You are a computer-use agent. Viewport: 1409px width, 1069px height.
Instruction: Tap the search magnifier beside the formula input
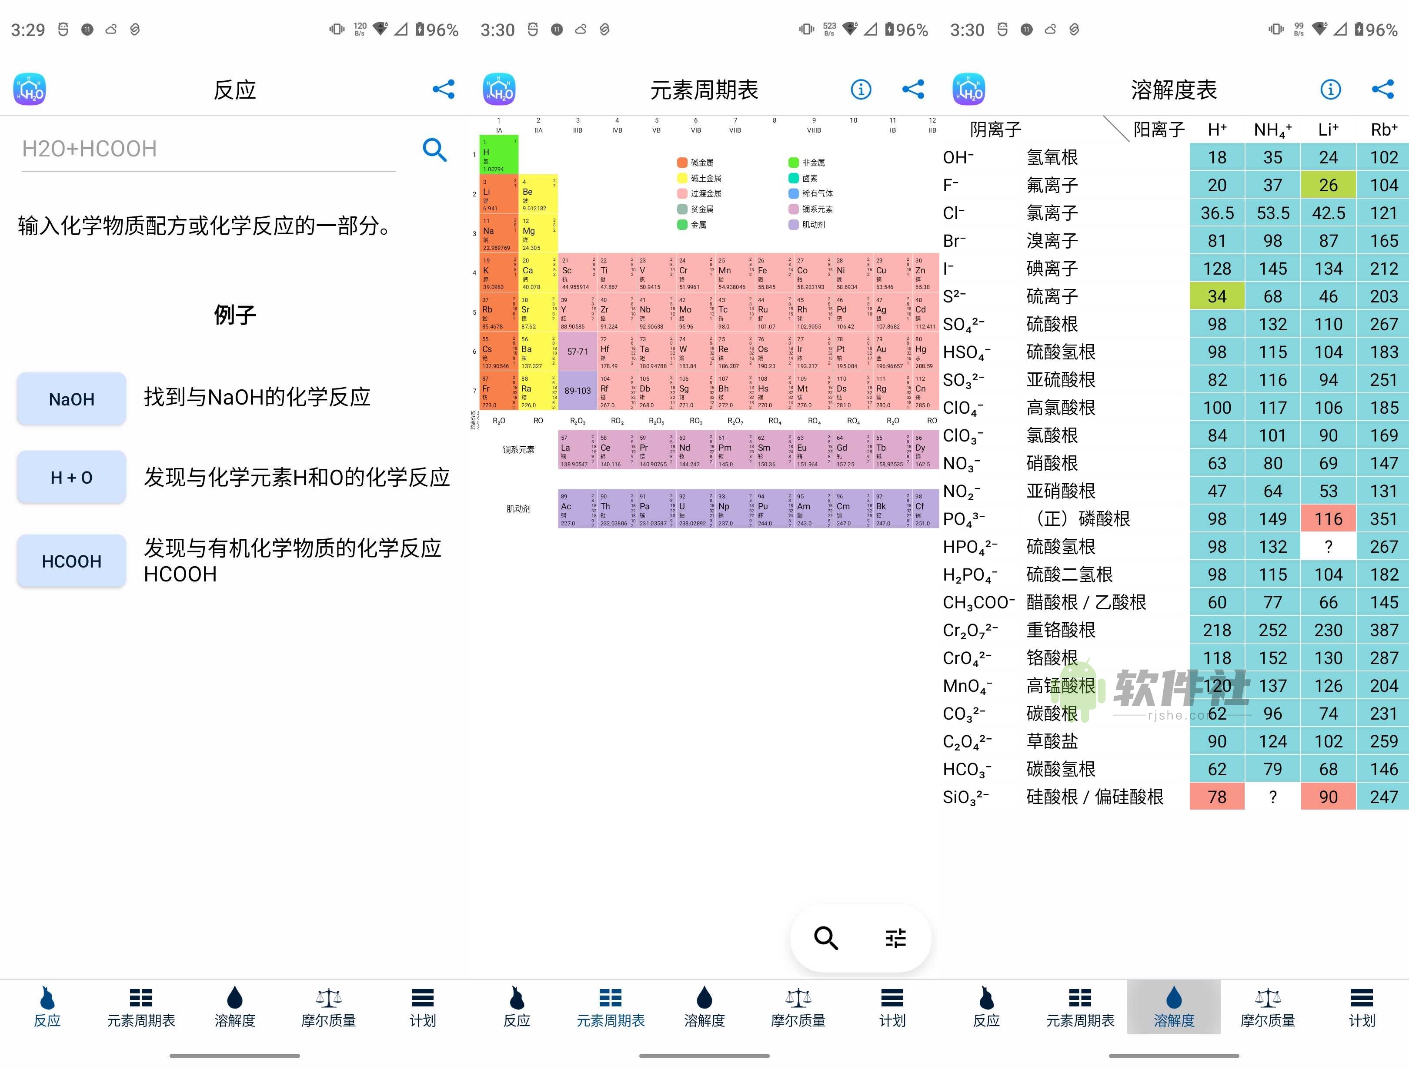(435, 150)
